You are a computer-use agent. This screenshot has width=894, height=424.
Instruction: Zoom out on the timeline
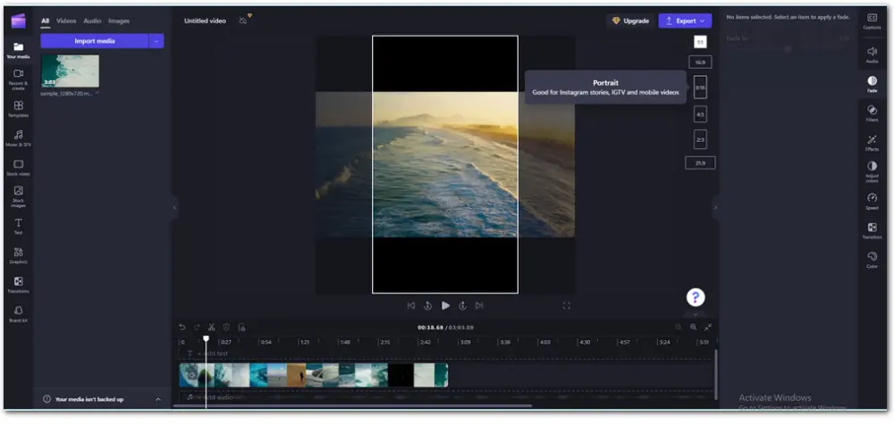(x=679, y=328)
